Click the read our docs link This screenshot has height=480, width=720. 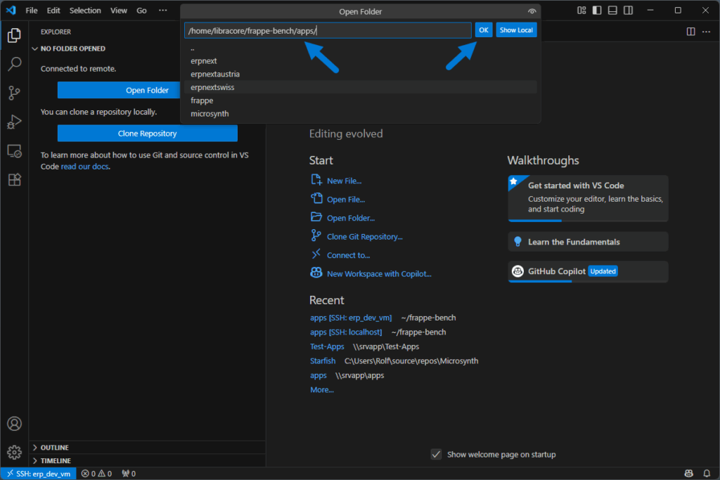tap(84, 167)
